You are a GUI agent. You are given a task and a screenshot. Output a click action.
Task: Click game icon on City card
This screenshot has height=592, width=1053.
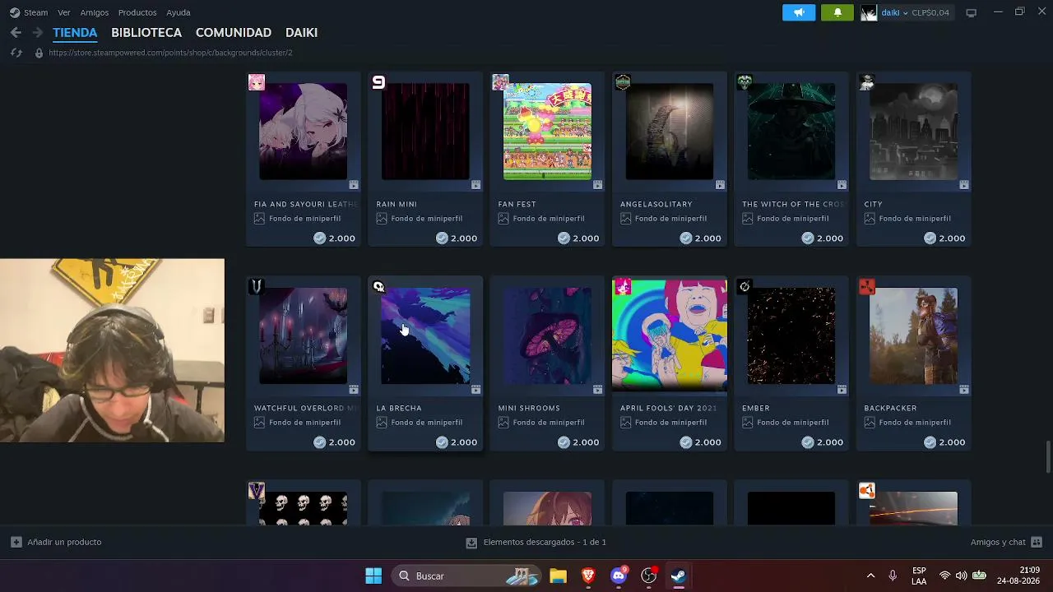coord(866,82)
